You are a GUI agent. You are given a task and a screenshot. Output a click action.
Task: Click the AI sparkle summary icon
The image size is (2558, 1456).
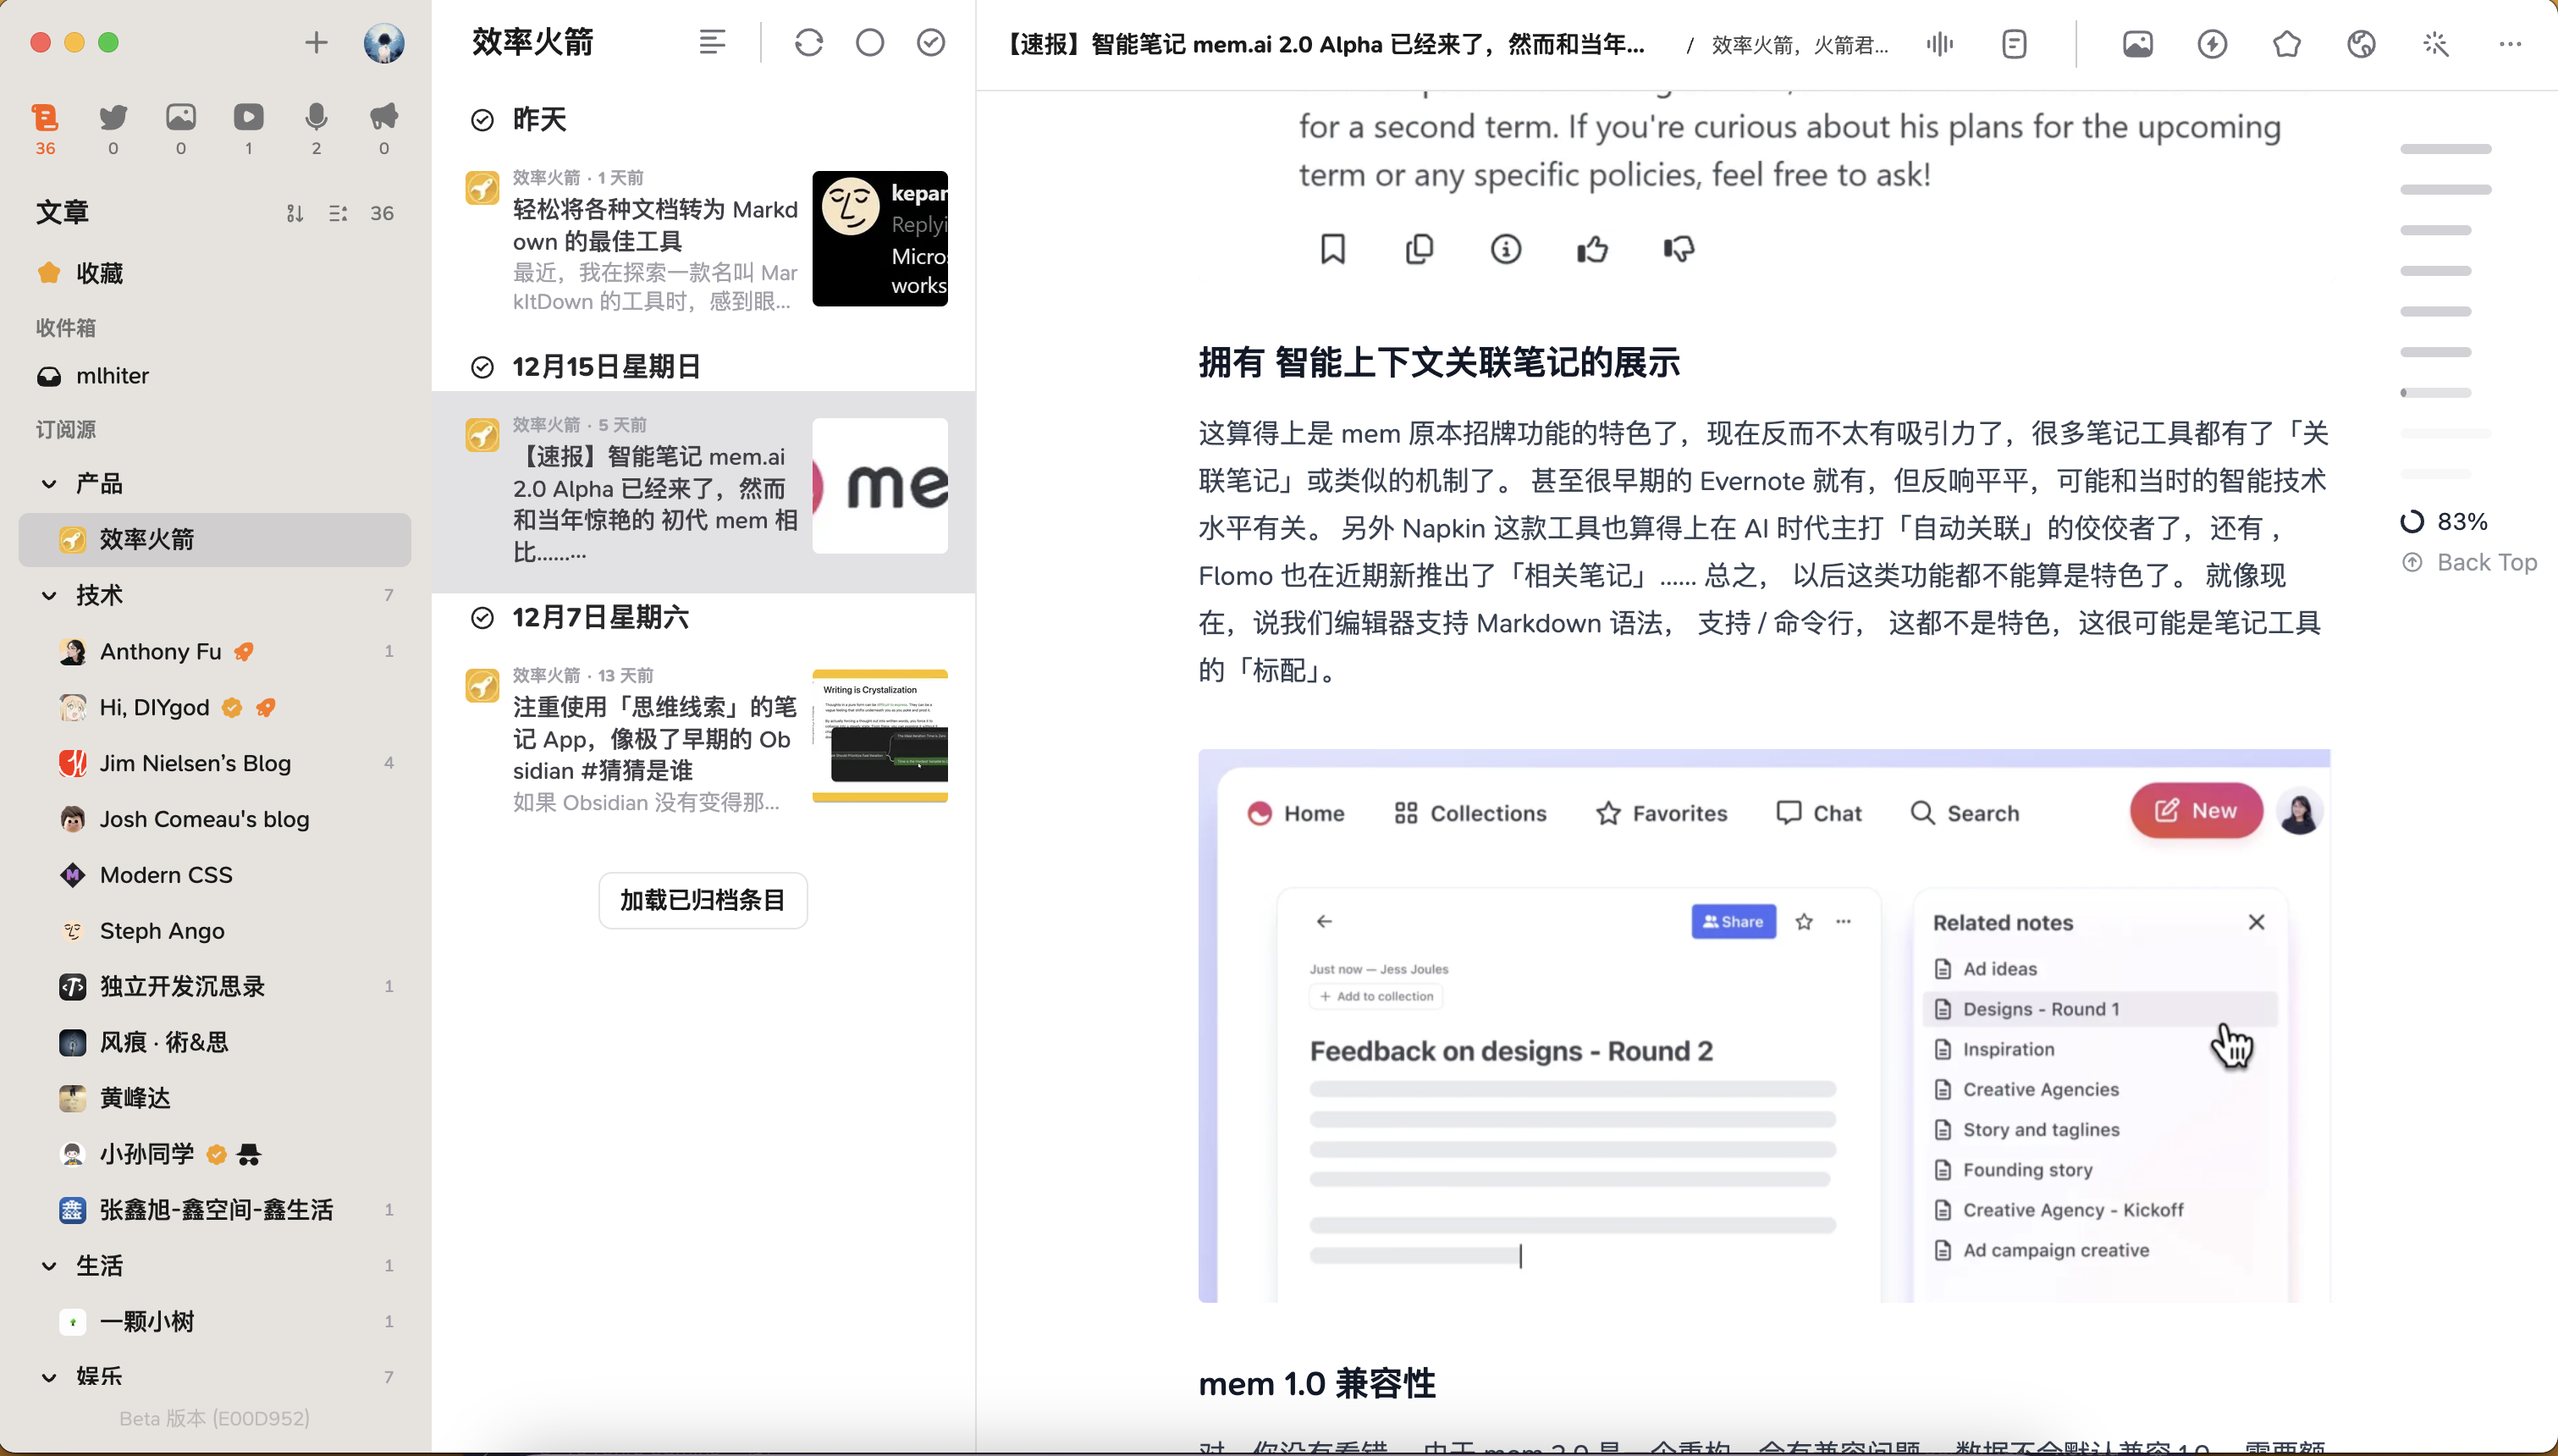point(2436,44)
